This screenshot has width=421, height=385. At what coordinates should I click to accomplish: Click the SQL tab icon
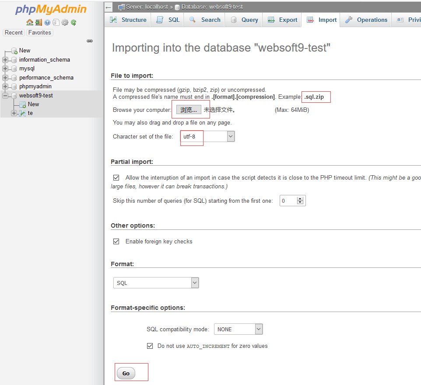[x=160, y=20]
